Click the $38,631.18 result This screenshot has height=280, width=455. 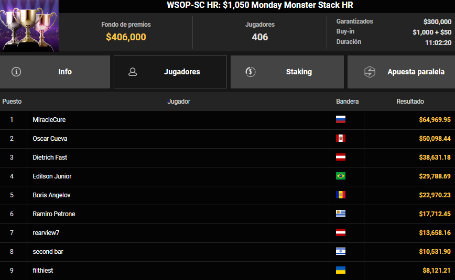click(x=435, y=158)
